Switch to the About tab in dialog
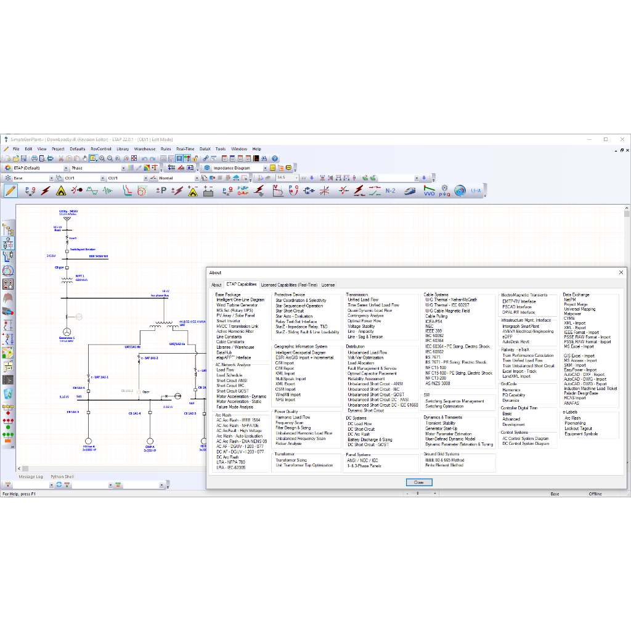631x631 pixels. (x=216, y=285)
